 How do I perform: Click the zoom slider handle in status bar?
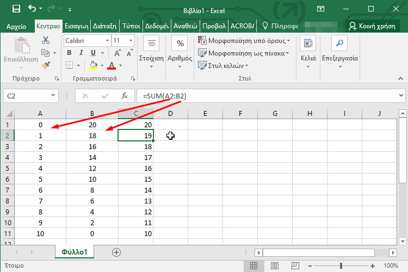pyautogui.click(x=341, y=266)
